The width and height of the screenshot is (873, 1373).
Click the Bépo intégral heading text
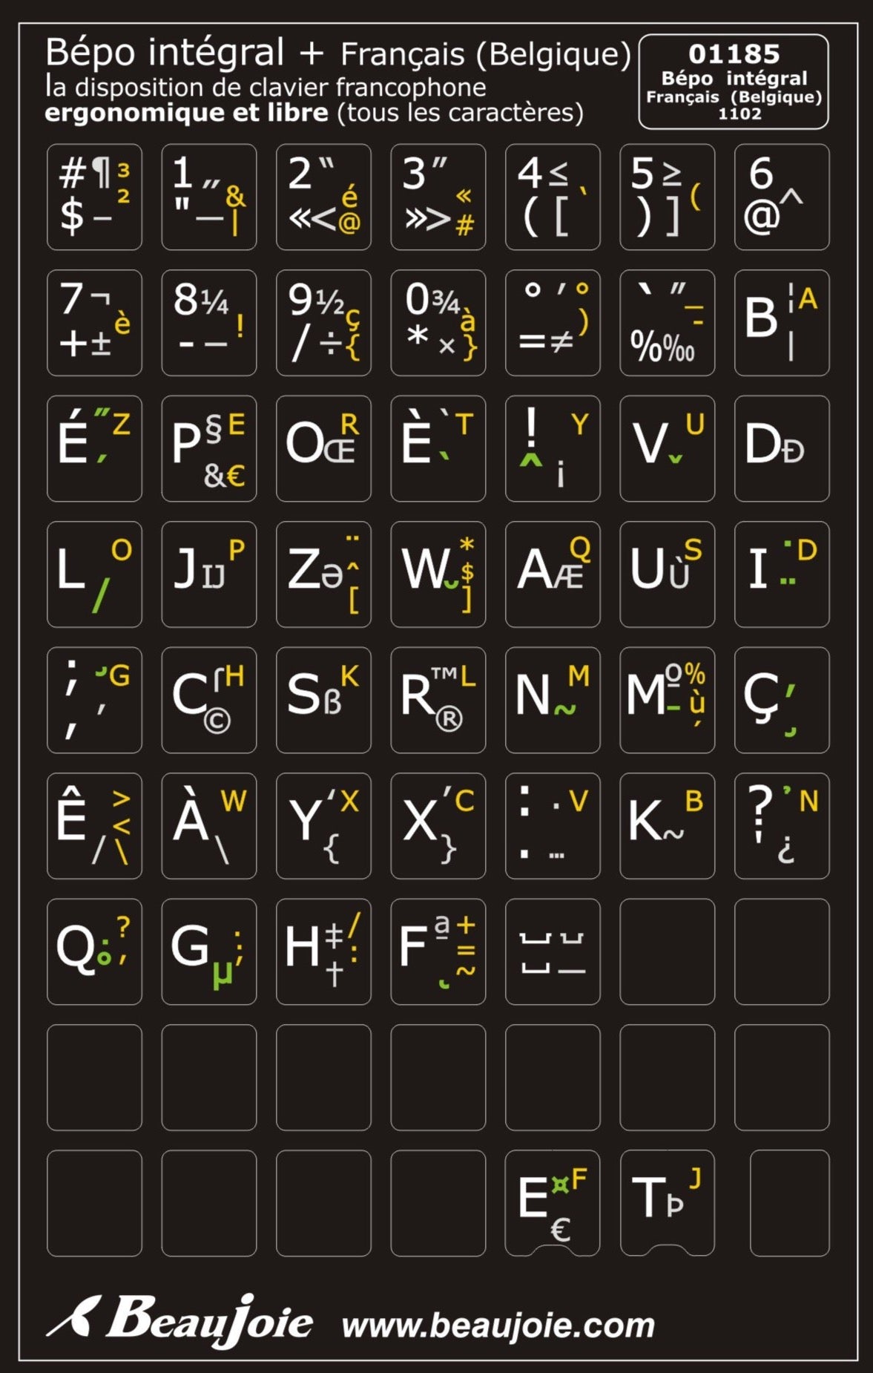coord(165,53)
